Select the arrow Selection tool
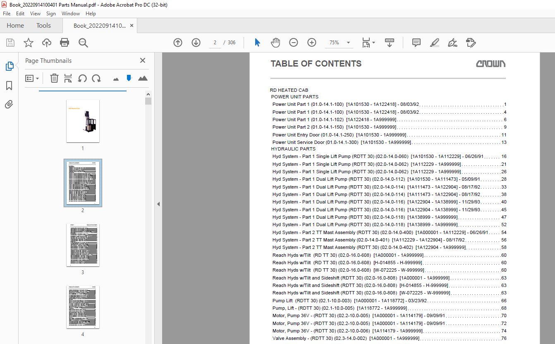This screenshot has height=344, width=555. pyautogui.click(x=257, y=43)
